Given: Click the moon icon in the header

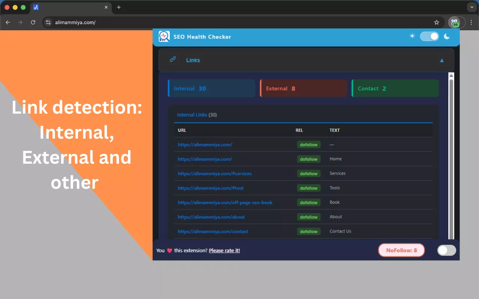Looking at the screenshot, I should [x=447, y=36].
